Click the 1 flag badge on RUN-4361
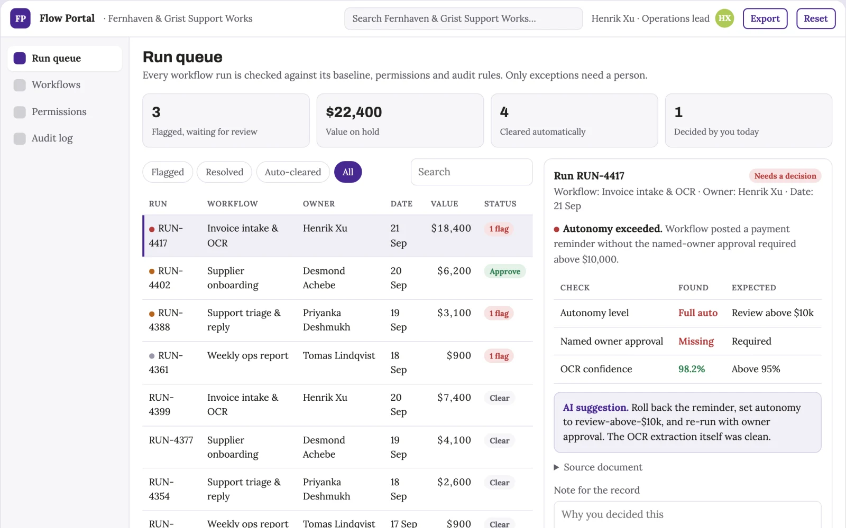 point(499,356)
